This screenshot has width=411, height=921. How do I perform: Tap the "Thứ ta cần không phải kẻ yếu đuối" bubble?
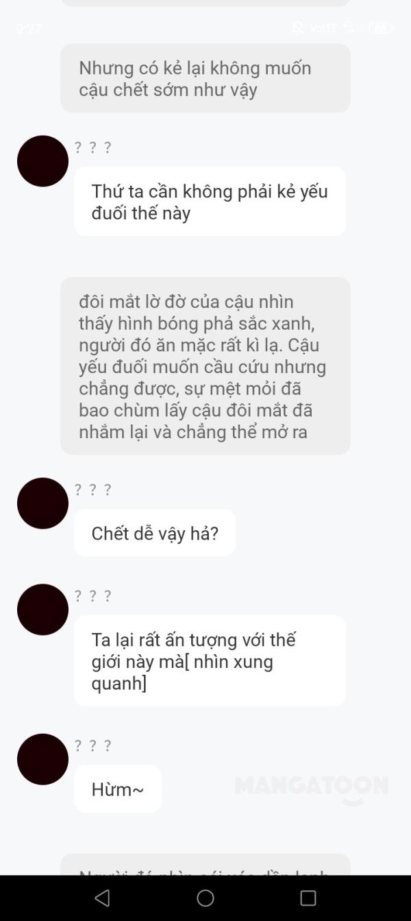pos(210,202)
